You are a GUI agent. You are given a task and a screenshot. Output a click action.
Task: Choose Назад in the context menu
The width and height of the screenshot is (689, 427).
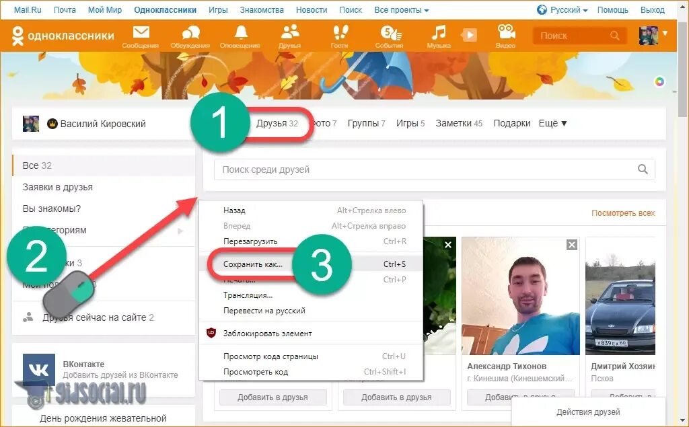coord(311,210)
